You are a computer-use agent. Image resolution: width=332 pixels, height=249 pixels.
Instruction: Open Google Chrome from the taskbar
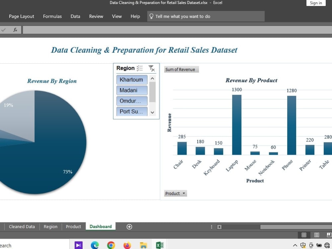click(111, 245)
